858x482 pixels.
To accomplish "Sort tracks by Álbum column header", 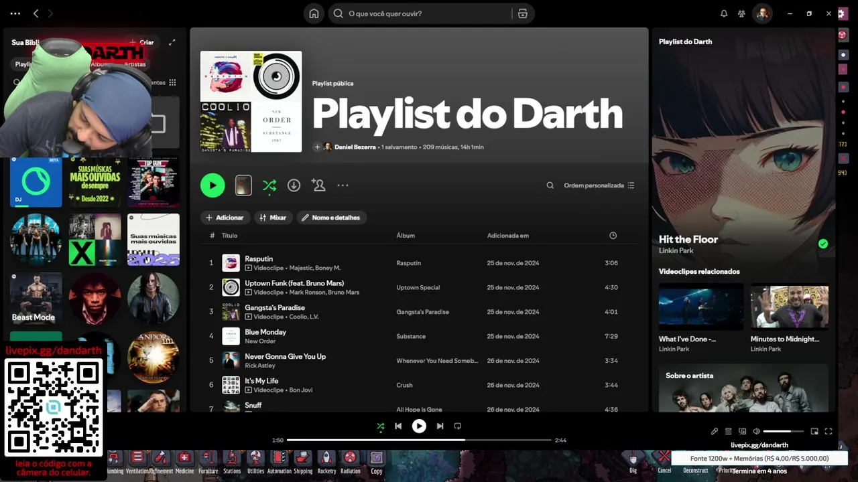I will click(x=406, y=236).
